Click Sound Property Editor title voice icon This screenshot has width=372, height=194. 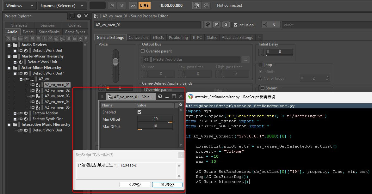pyautogui.click(x=96, y=16)
